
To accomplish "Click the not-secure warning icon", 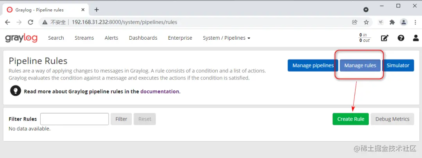I will pyautogui.click(x=45, y=22).
